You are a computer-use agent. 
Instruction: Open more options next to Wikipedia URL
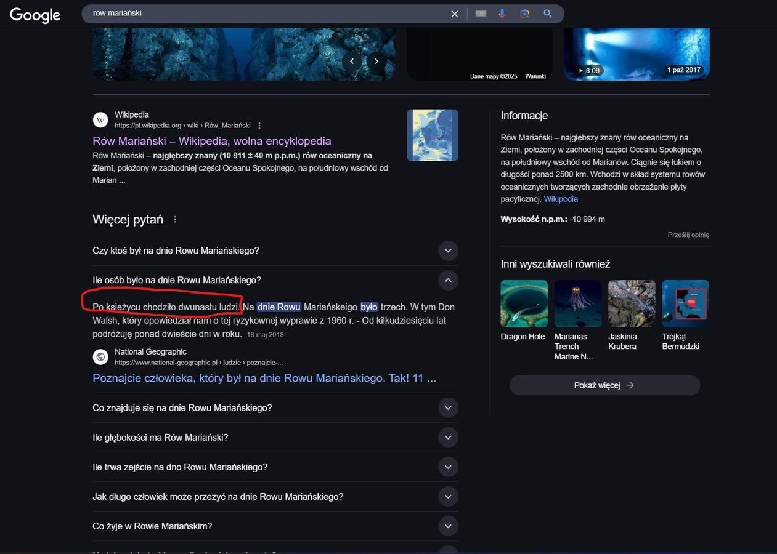[259, 126]
